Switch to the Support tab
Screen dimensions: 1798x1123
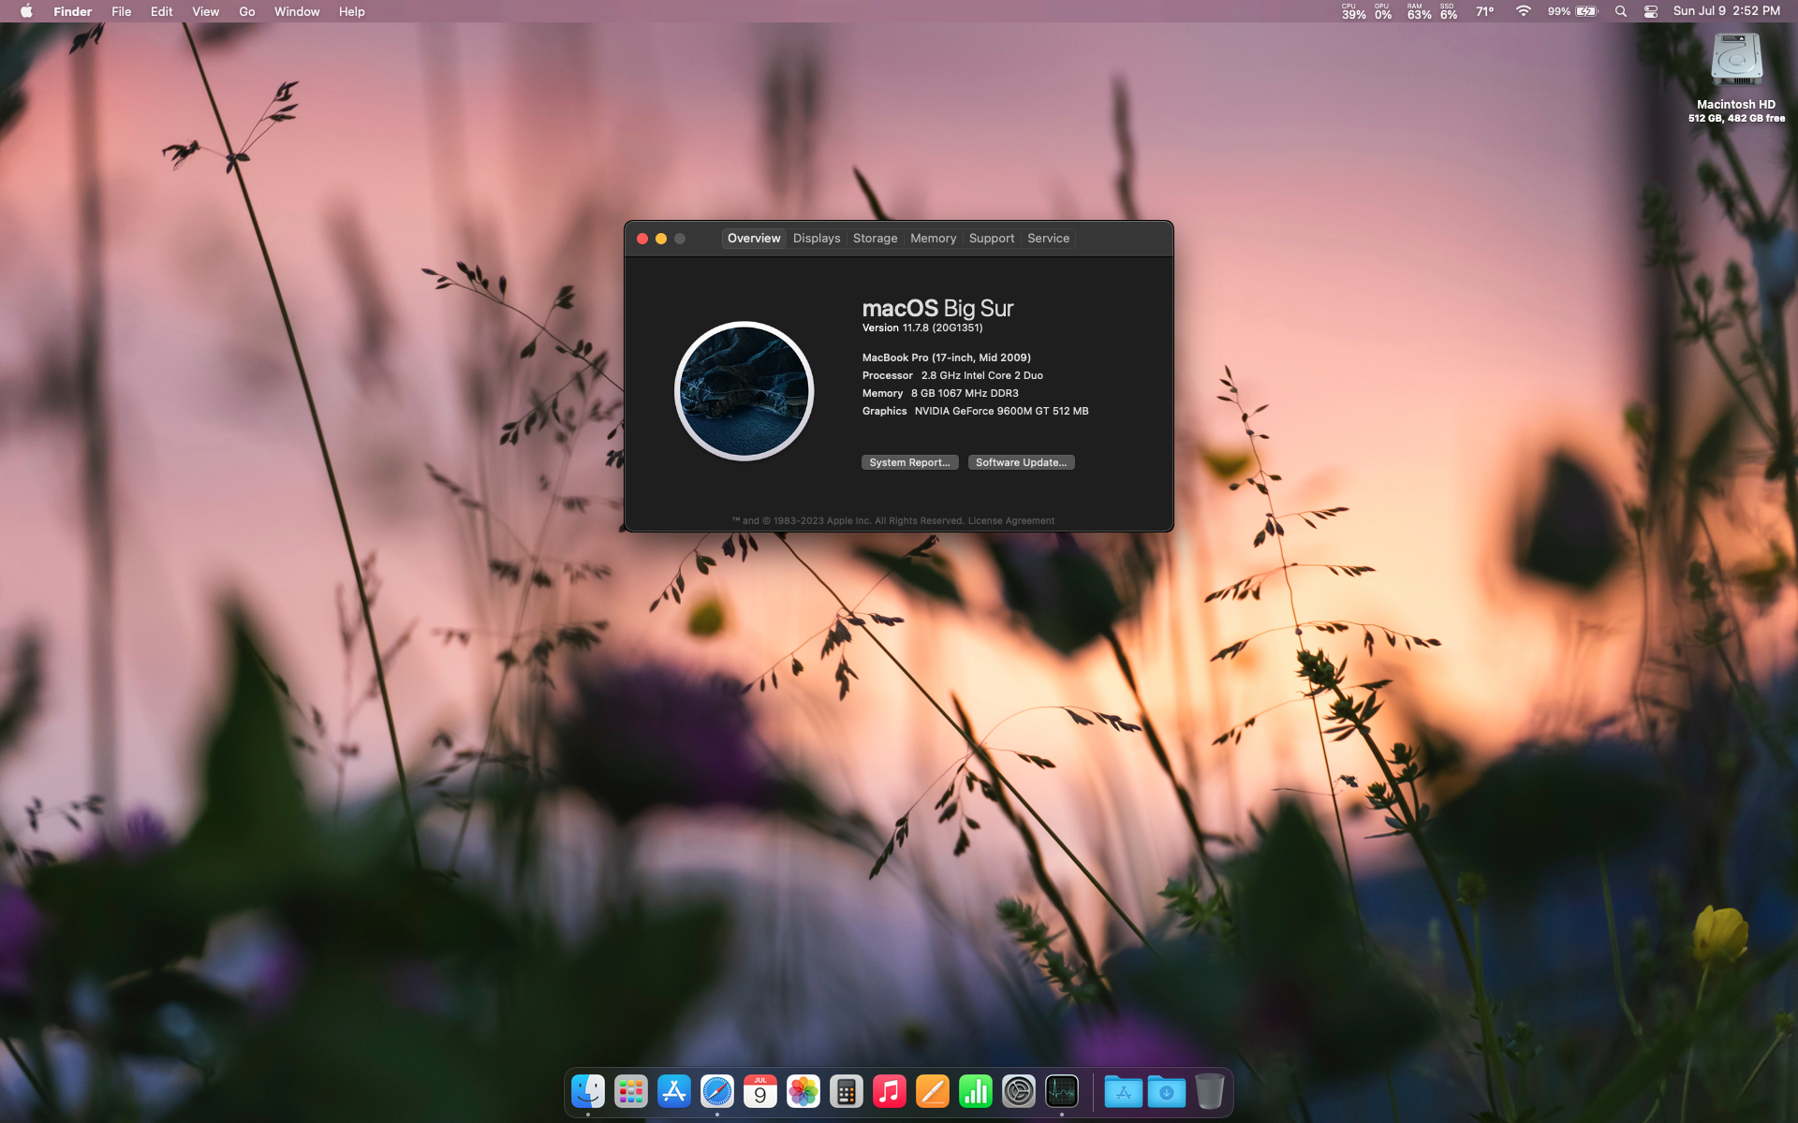coord(992,239)
